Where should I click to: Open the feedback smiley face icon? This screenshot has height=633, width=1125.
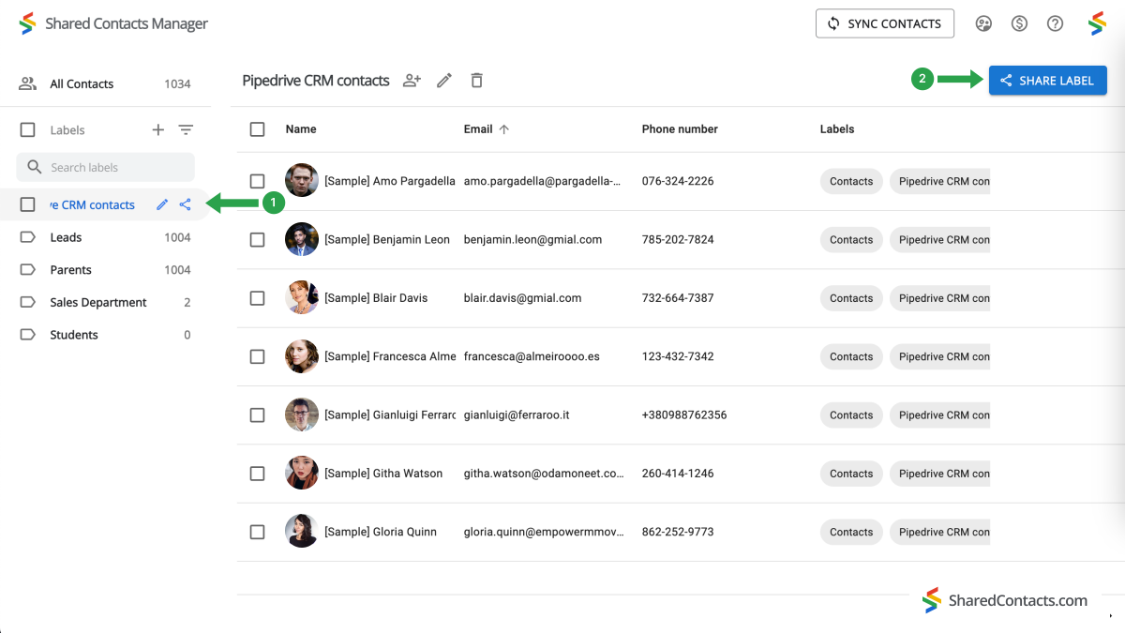click(x=983, y=23)
